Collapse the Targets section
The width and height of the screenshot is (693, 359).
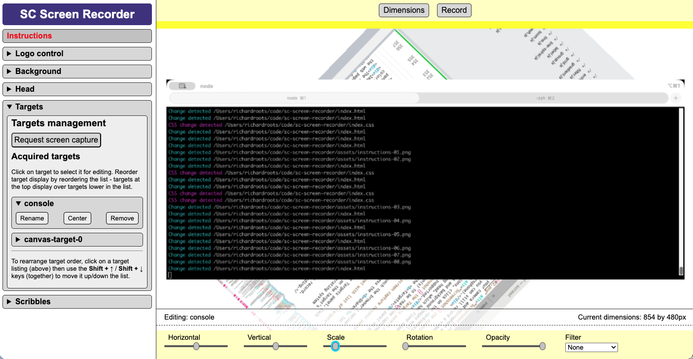pyautogui.click(x=77, y=107)
